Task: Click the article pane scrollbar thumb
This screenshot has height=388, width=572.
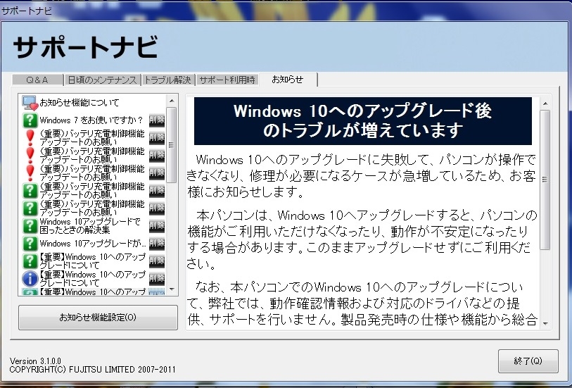Action: [x=545, y=180]
